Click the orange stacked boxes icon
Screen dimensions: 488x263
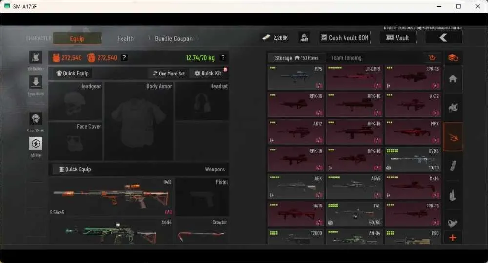coord(453,57)
